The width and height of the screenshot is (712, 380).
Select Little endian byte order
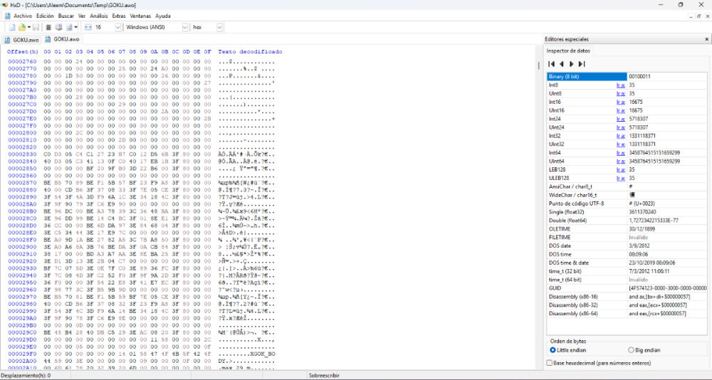coord(554,350)
